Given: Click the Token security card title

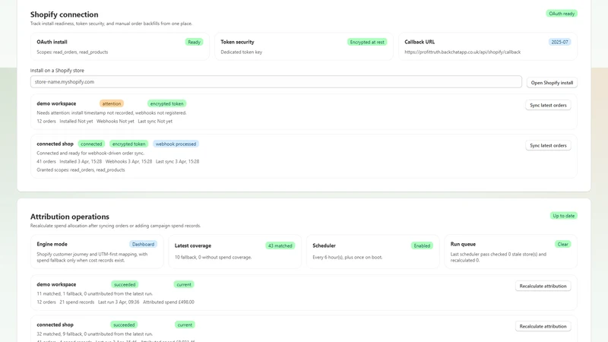Looking at the screenshot, I should pyautogui.click(x=237, y=42).
